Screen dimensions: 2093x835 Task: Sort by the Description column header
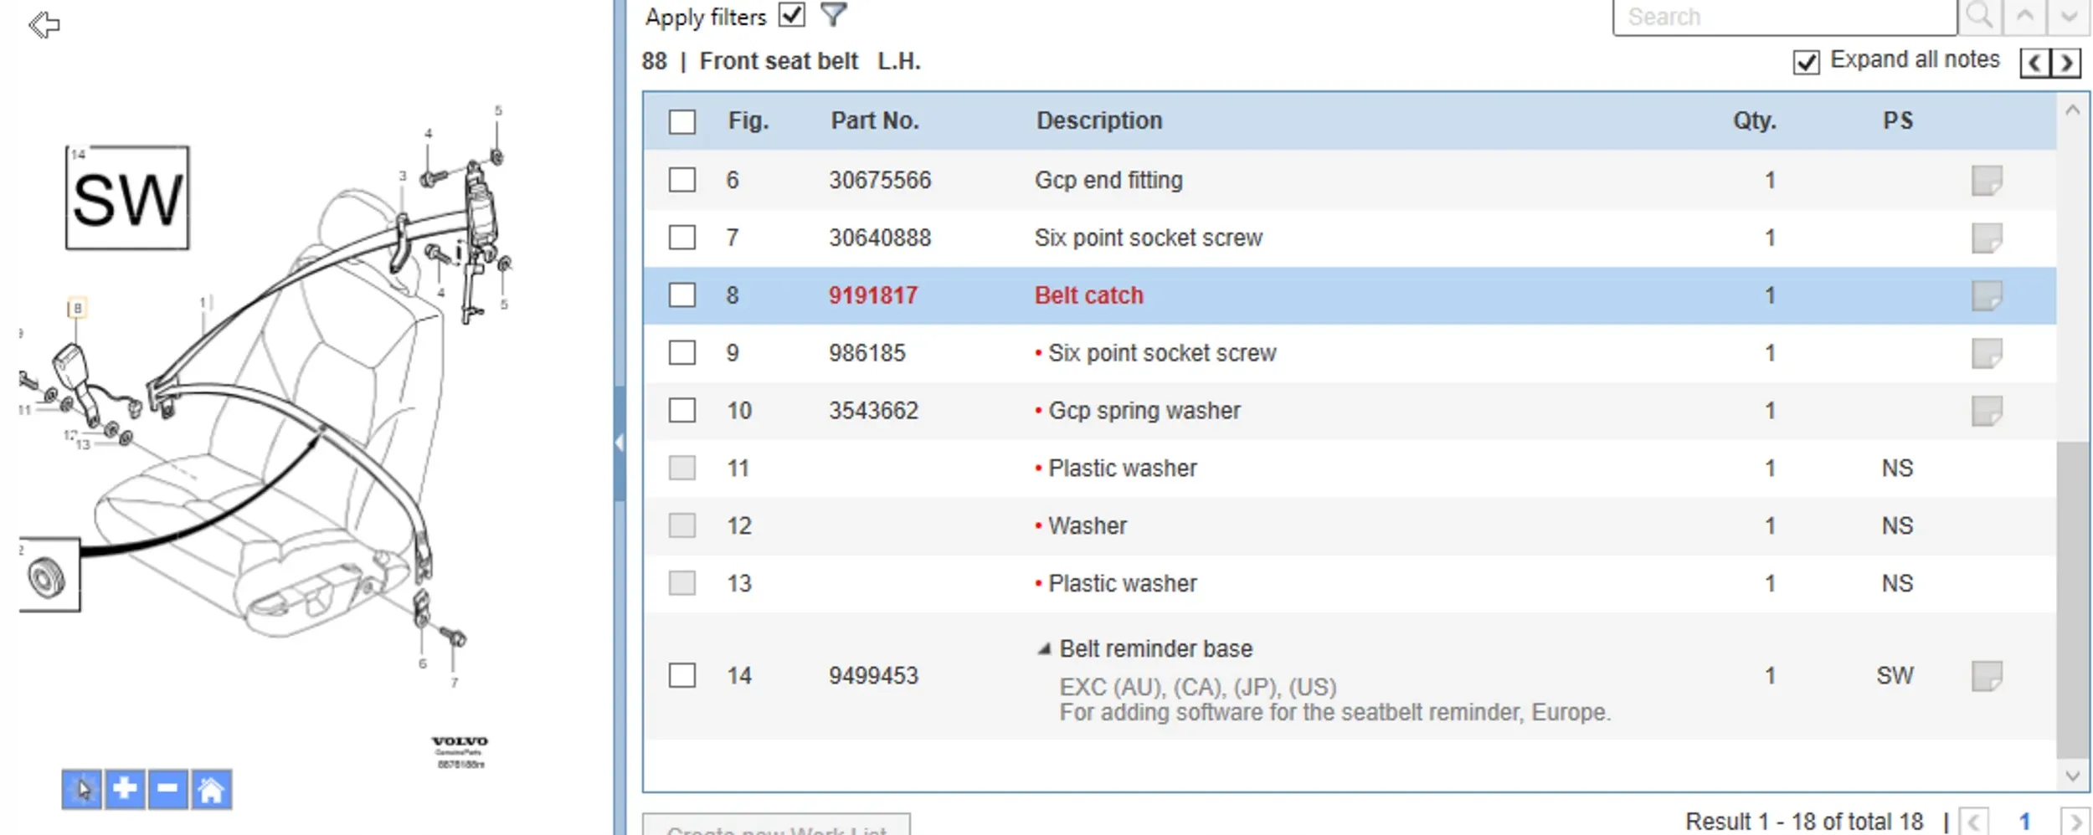click(x=1099, y=120)
